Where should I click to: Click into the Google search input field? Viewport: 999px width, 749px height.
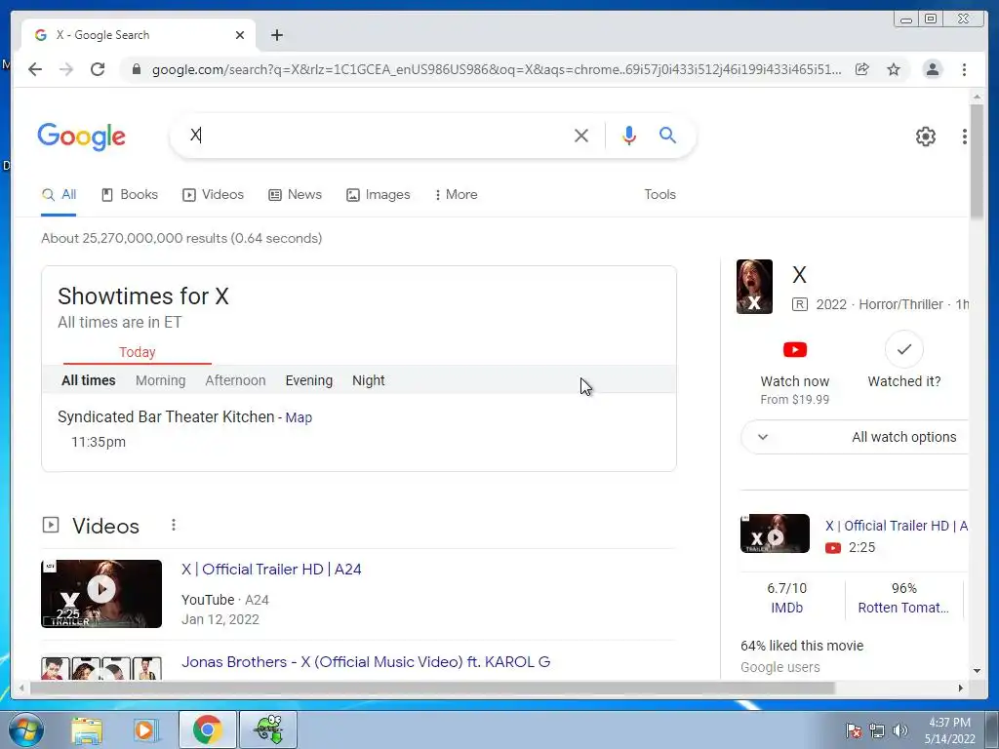pos(376,135)
